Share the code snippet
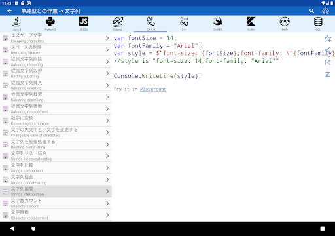This screenshot has width=335, height=236. tap(328, 50)
